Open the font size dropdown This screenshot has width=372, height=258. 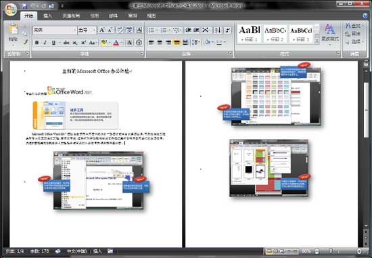coord(94,30)
